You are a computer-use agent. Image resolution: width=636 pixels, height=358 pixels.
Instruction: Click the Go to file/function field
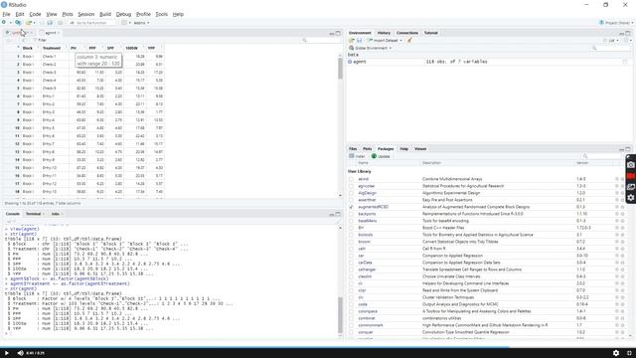pyautogui.click(x=93, y=23)
